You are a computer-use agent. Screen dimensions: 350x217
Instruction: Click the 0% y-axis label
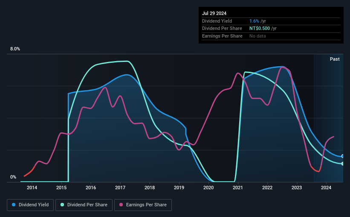coord(13,177)
